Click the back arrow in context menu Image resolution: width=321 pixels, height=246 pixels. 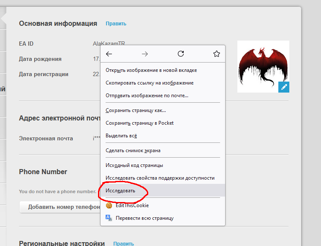pos(109,54)
